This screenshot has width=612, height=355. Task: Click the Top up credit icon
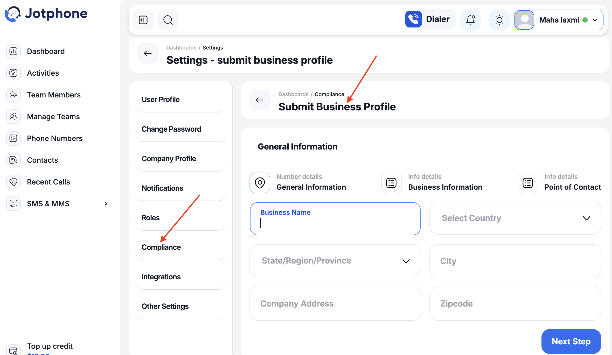pyautogui.click(x=13, y=350)
